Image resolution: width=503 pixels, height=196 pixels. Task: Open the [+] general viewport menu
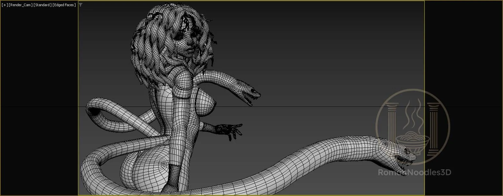[x=5, y=5]
